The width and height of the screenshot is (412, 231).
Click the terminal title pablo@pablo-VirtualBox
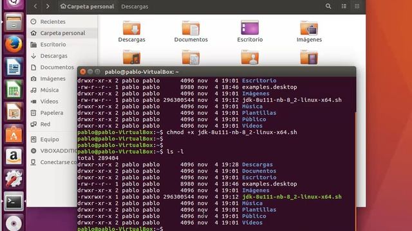point(142,72)
